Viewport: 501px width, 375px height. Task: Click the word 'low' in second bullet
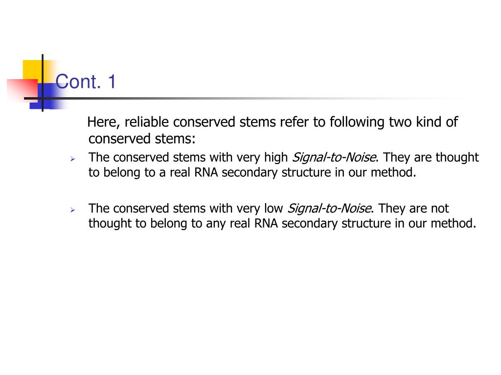[273, 208]
